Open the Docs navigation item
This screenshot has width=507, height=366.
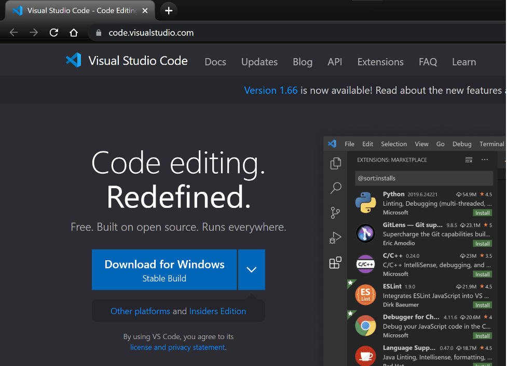point(215,62)
